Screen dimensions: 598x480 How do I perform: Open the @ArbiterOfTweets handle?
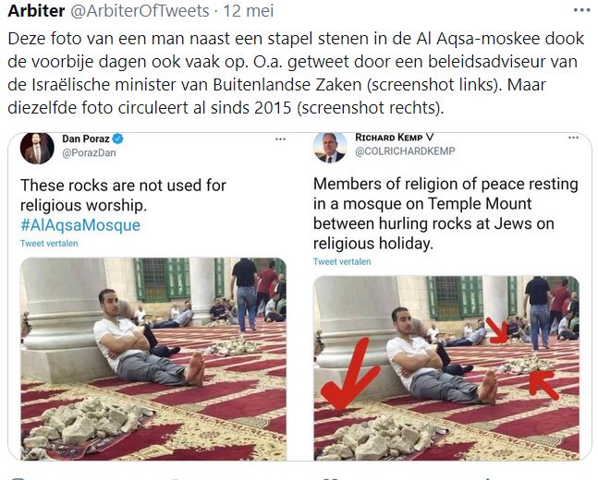point(140,11)
